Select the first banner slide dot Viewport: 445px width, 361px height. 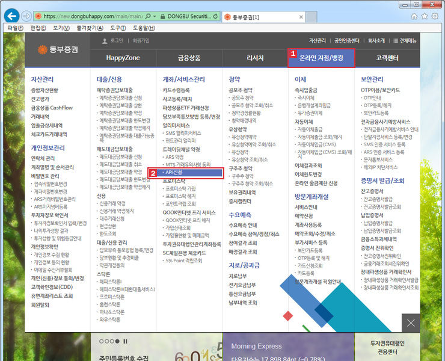[101, 341]
